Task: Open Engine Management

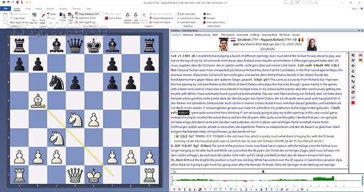Action: pyautogui.click(x=161, y=18)
